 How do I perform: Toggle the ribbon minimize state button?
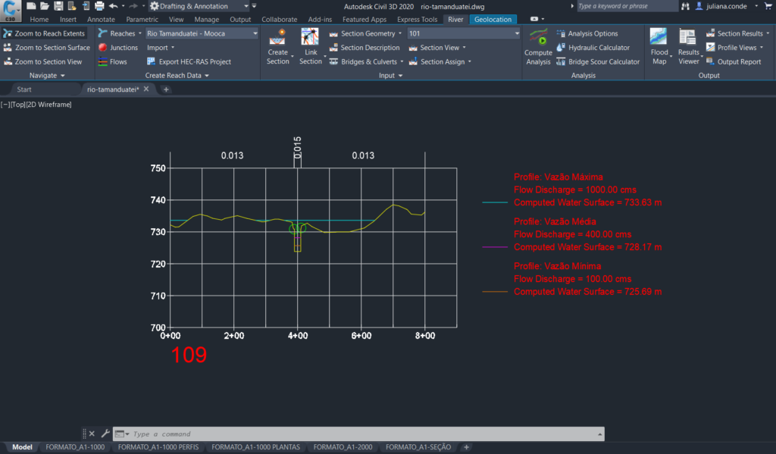click(x=537, y=19)
